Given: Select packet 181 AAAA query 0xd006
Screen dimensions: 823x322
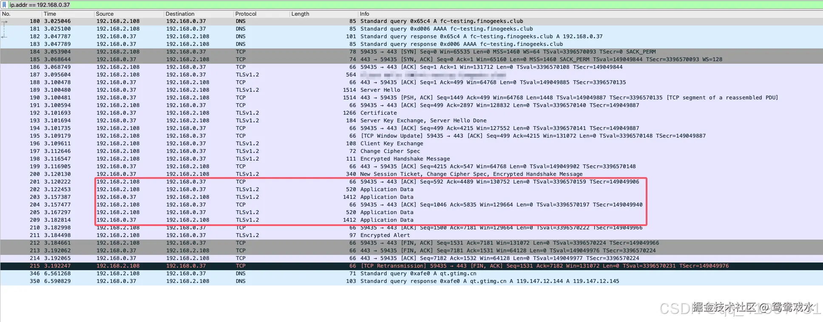Looking at the screenshot, I should 411,29.
